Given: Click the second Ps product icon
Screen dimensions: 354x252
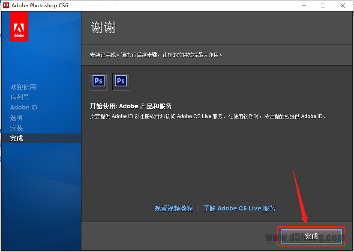Looking at the screenshot, I should (121, 82).
